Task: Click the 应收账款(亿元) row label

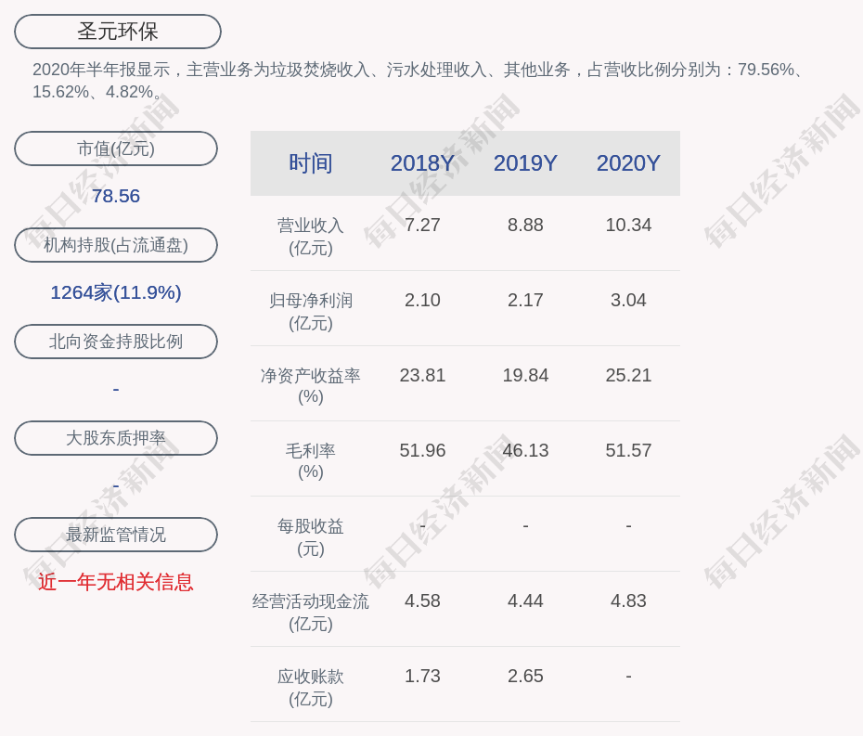Action: coord(311,688)
